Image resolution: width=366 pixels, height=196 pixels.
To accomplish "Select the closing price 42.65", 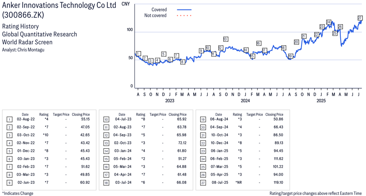I will coord(85,135).
